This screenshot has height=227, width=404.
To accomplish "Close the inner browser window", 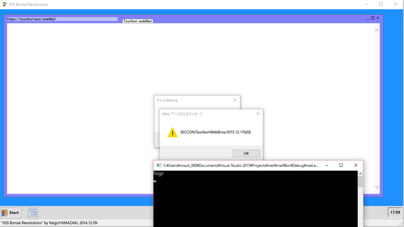I will coord(378,18).
